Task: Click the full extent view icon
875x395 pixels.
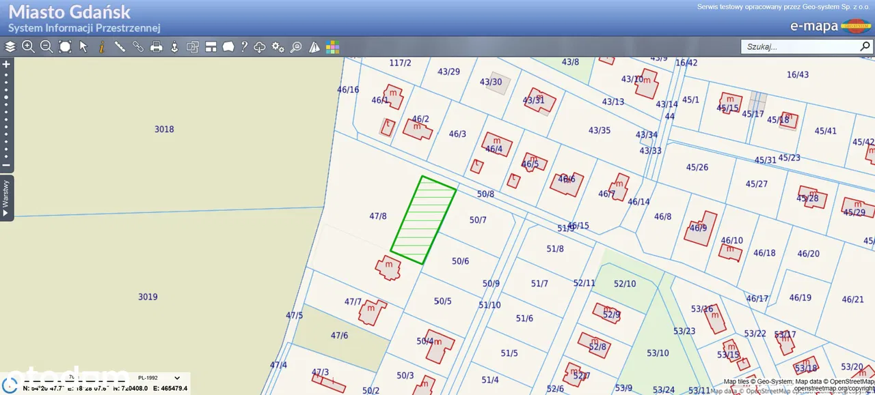Action: click(65, 47)
